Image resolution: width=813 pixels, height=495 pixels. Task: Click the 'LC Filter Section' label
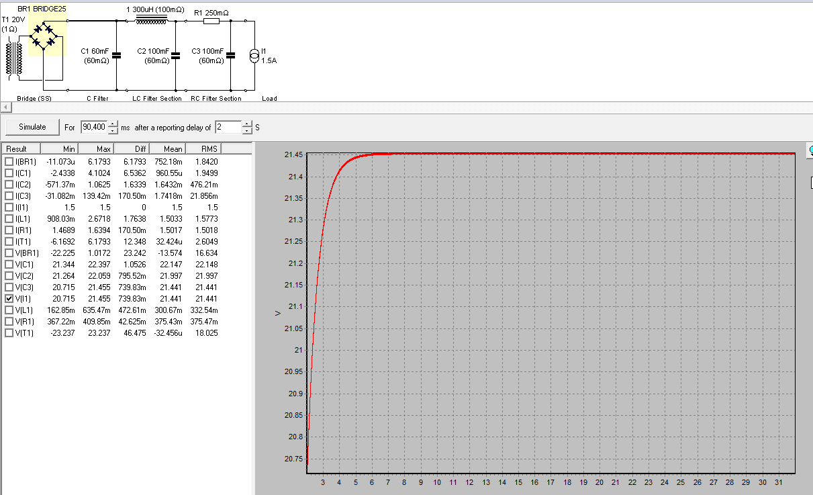(156, 98)
